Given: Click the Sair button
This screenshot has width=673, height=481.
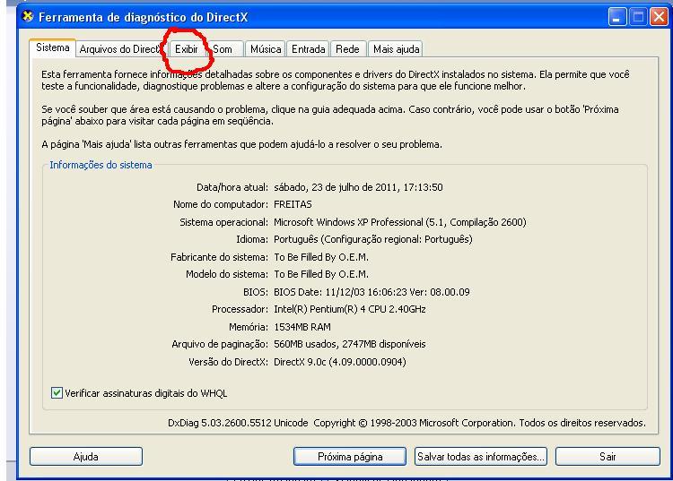Looking at the screenshot, I should (607, 457).
